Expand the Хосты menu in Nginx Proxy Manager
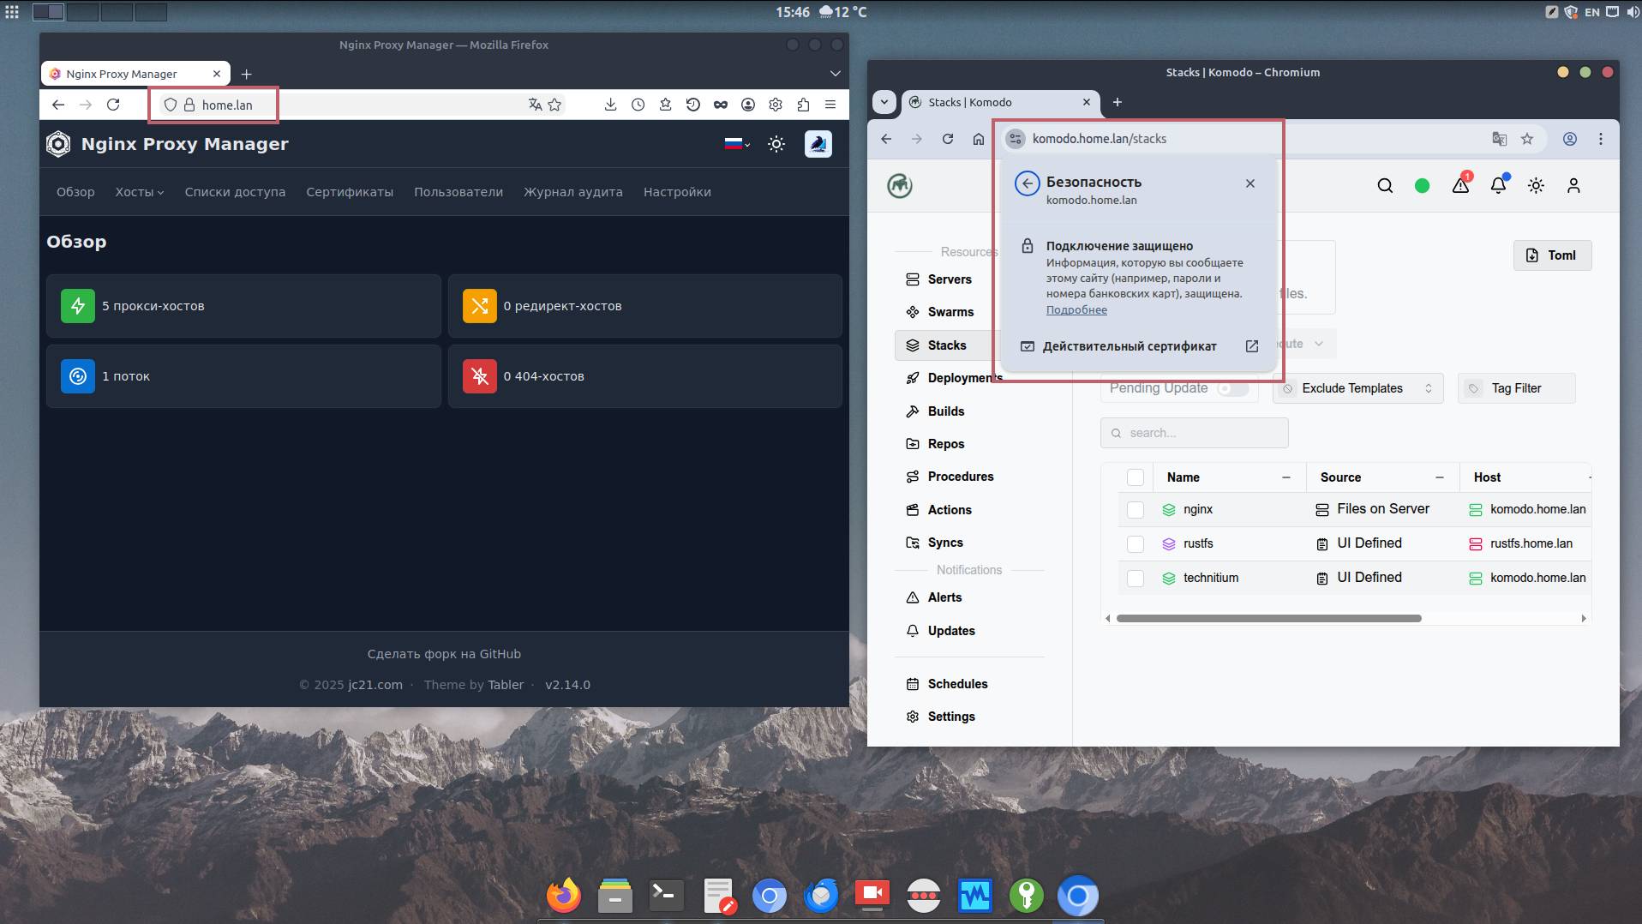The height and width of the screenshot is (924, 1642). tap(139, 192)
